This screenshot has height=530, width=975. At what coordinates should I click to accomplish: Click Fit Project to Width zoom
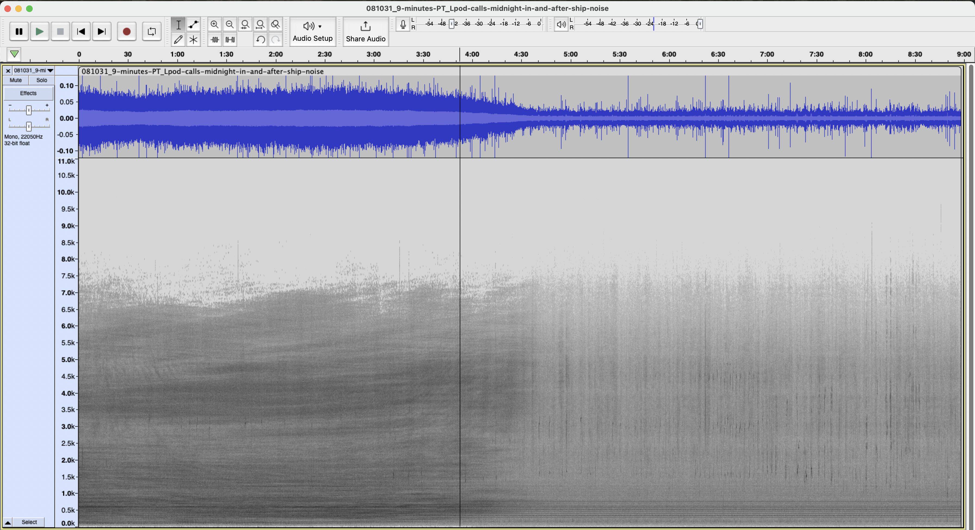click(260, 24)
